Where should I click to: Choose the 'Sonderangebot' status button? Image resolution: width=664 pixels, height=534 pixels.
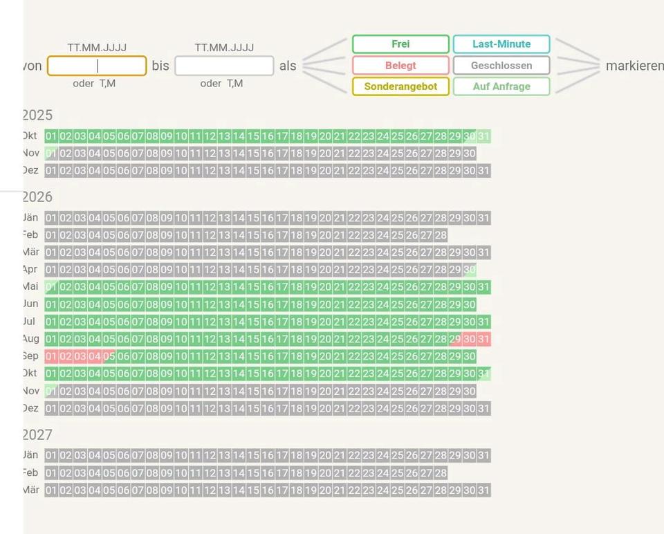point(400,86)
